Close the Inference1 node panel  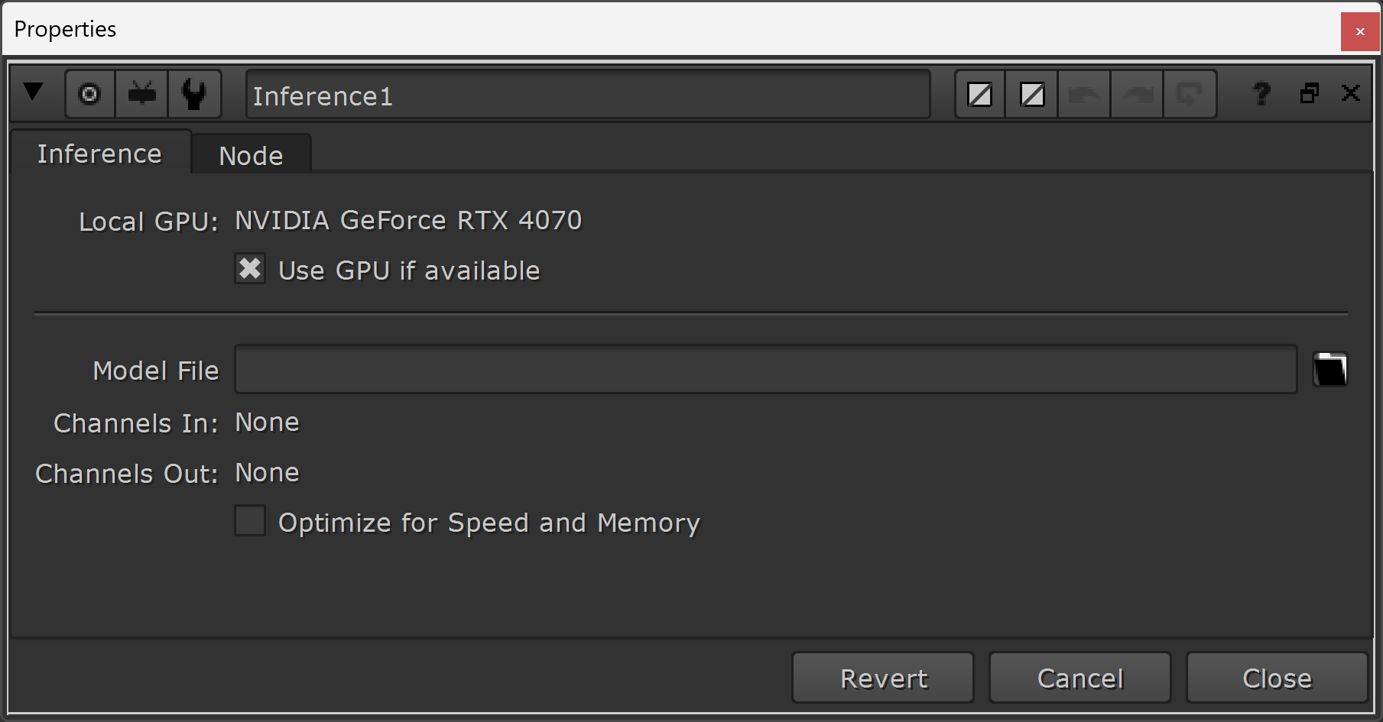click(1351, 93)
